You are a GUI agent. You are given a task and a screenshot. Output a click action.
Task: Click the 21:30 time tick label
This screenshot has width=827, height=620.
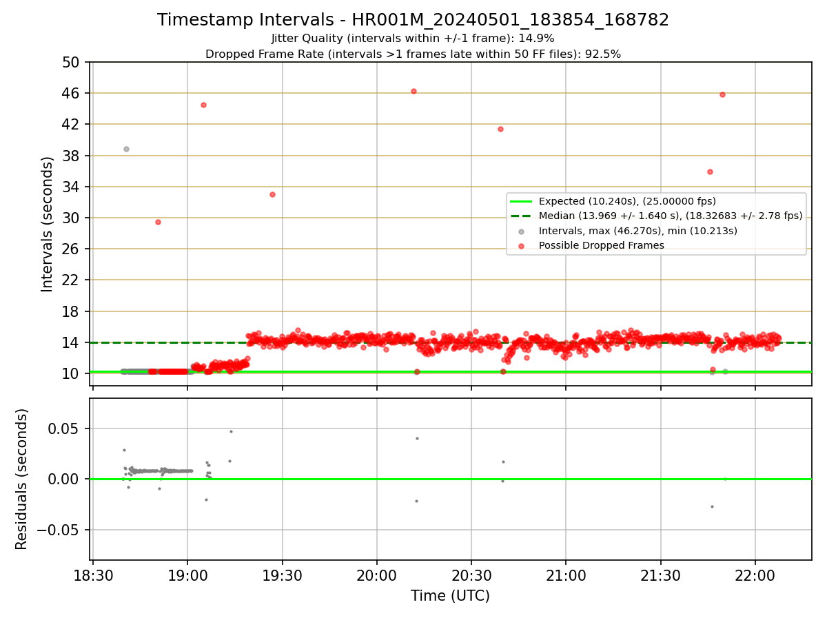click(x=661, y=575)
